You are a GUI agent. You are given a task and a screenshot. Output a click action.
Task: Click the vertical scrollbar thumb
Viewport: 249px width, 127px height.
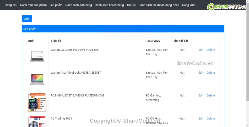point(247,52)
